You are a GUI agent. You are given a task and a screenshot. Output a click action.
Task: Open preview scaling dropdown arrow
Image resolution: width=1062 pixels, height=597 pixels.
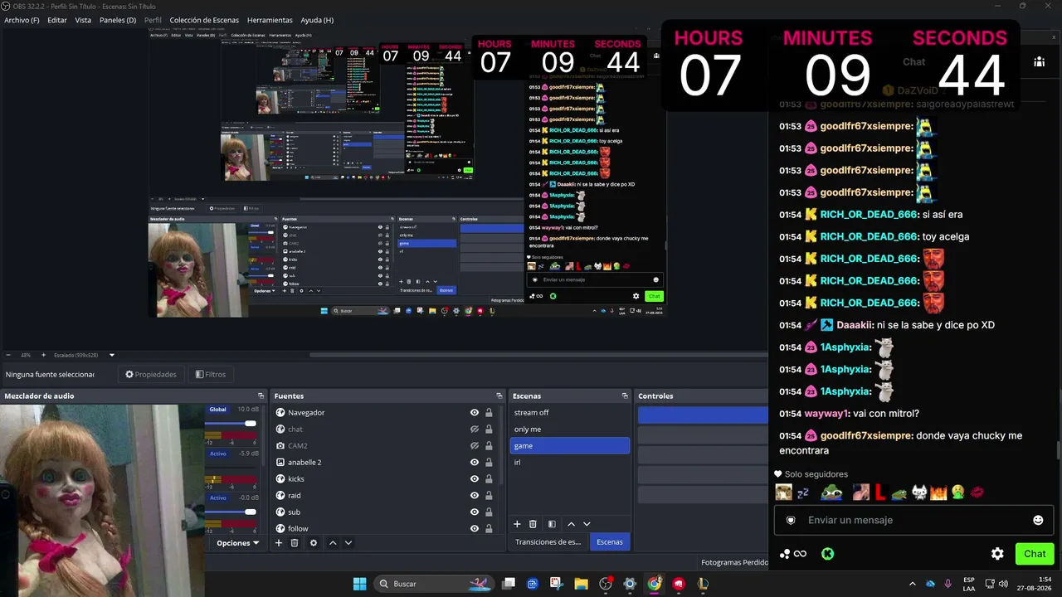point(112,355)
